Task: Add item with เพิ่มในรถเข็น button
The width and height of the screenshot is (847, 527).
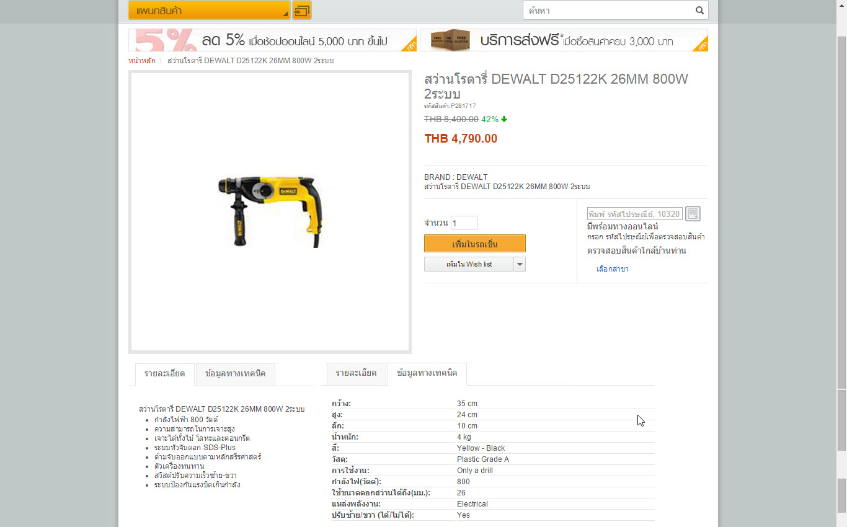Action: 475,244
